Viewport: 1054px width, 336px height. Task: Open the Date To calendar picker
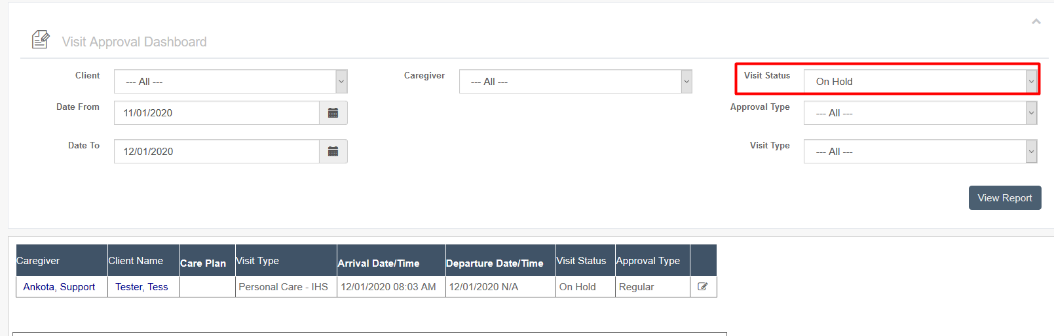[333, 152]
